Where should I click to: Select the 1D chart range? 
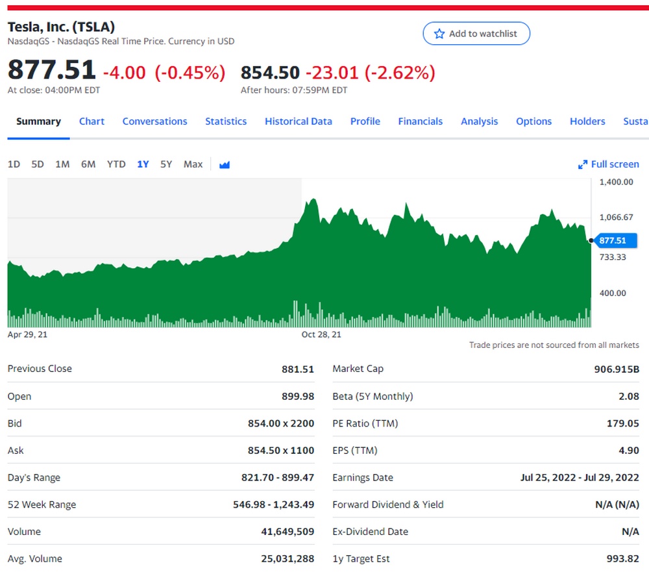point(14,164)
